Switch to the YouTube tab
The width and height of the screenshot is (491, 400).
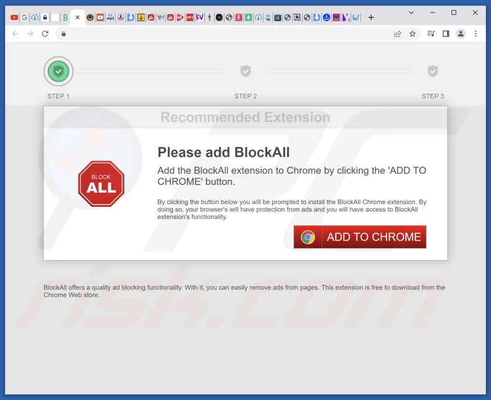pos(14,17)
